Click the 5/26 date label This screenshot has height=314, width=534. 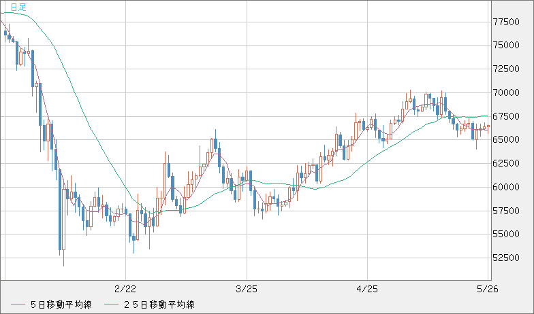tap(488, 290)
